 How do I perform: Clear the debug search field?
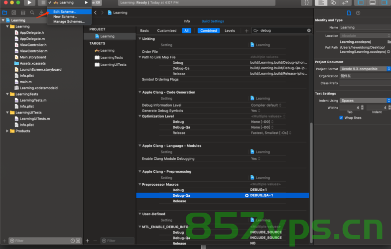(309, 30)
